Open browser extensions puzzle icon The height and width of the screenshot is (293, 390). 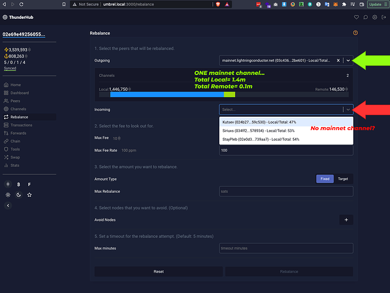pyautogui.click(x=344, y=4)
